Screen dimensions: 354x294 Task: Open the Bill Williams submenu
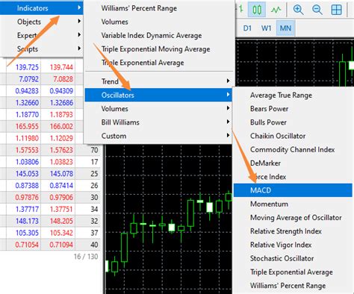click(158, 122)
